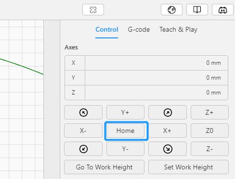Move the Y axis with Y+
235x179 pixels.
[125, 112]
